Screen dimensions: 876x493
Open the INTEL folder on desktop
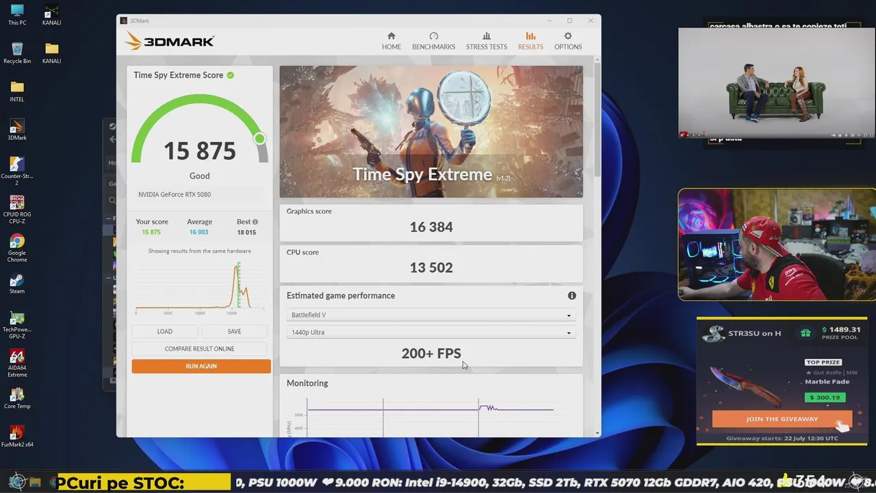click(17, 92)
